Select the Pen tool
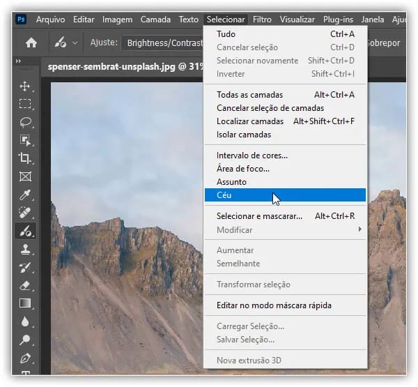 click(x=25, y=358)
